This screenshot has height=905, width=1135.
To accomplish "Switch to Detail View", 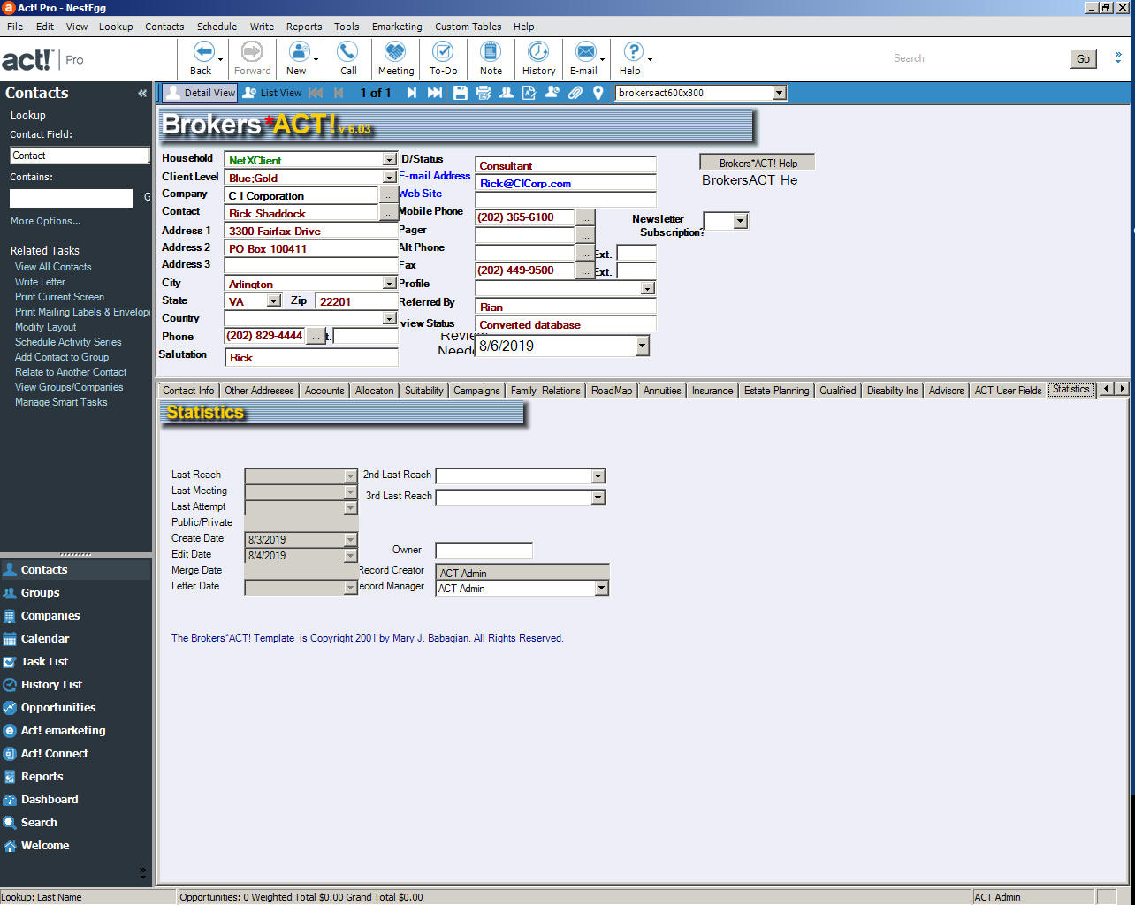I will (201, 93).
